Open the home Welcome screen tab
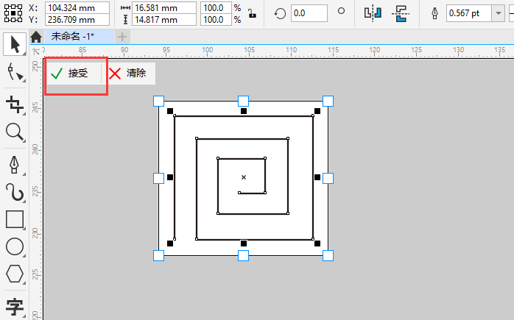The height and width of the screenshot is (320, 514). 36,37
